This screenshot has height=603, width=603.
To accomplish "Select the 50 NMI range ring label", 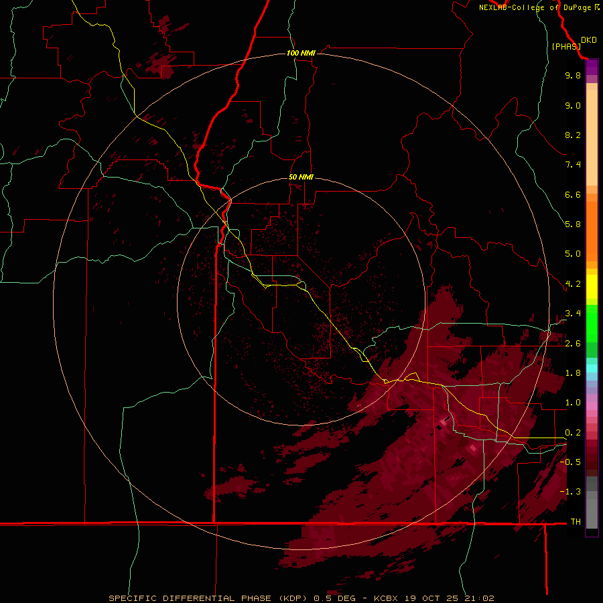I will [x=301, y=177].
